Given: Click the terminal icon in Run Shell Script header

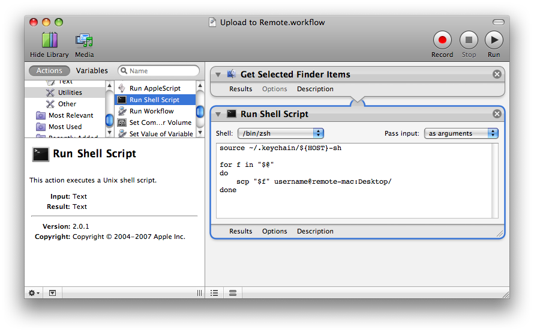Looking at the screenshot, I should click(232, 114).
